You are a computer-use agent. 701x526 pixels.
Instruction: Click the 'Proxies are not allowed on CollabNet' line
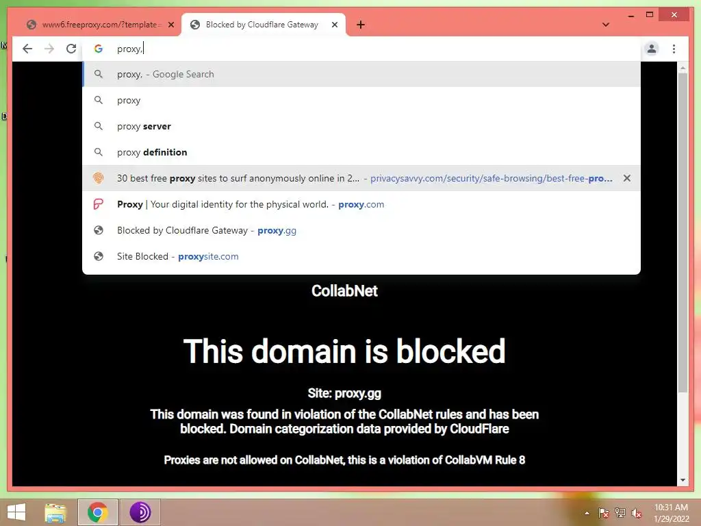coord(344,460)
